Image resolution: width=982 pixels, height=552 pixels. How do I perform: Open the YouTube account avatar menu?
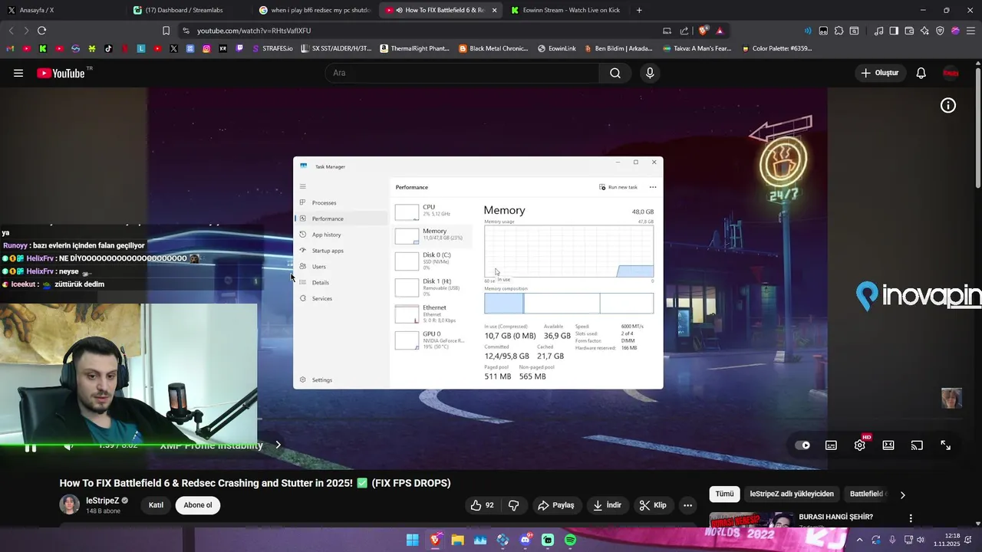click(x=951, y=73)
